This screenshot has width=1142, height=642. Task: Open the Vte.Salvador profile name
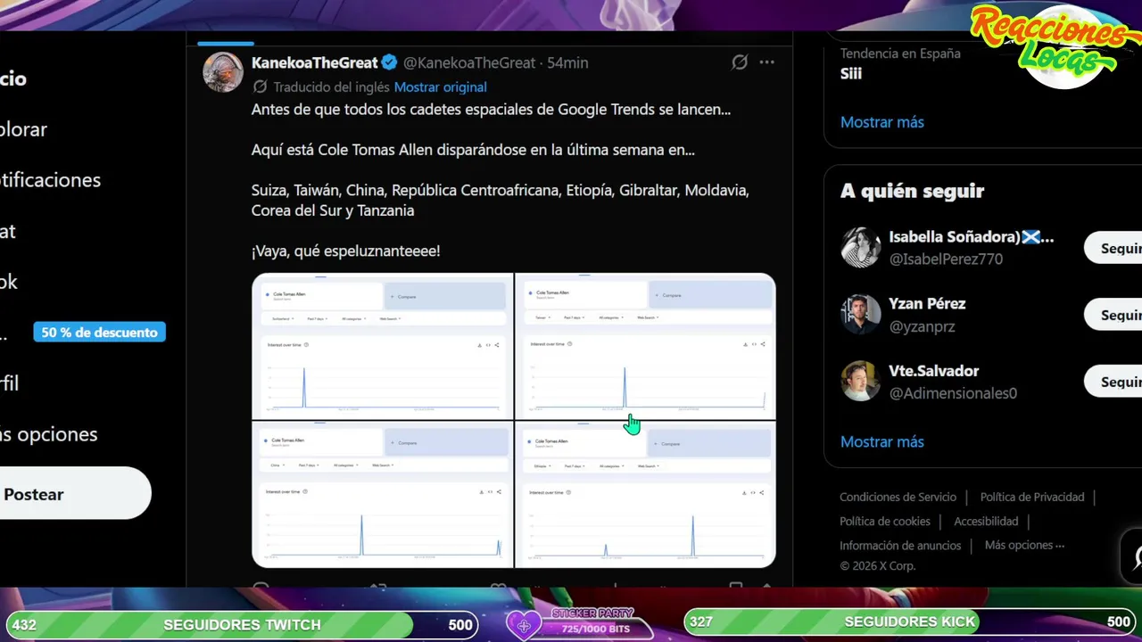[934, 371]
